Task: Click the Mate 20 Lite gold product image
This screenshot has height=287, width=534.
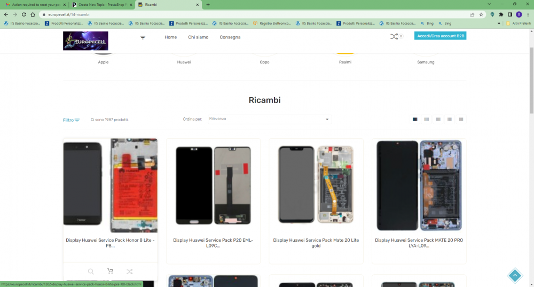Action: coord(316,185)
